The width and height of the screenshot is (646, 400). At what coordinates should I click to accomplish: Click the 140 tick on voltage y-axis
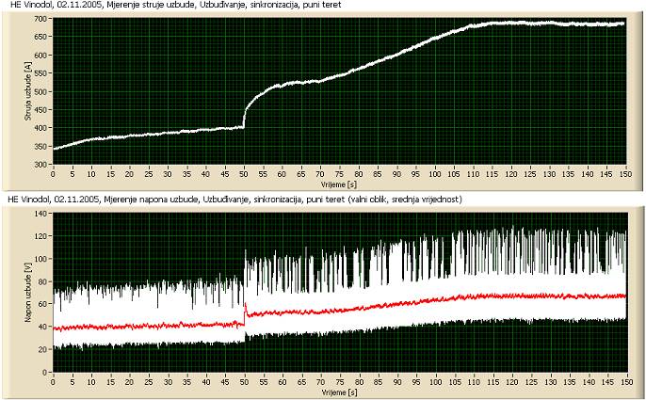tap(40, 214)
